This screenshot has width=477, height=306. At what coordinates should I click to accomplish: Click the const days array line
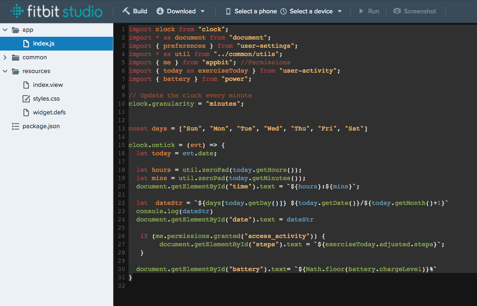point(248,129)
